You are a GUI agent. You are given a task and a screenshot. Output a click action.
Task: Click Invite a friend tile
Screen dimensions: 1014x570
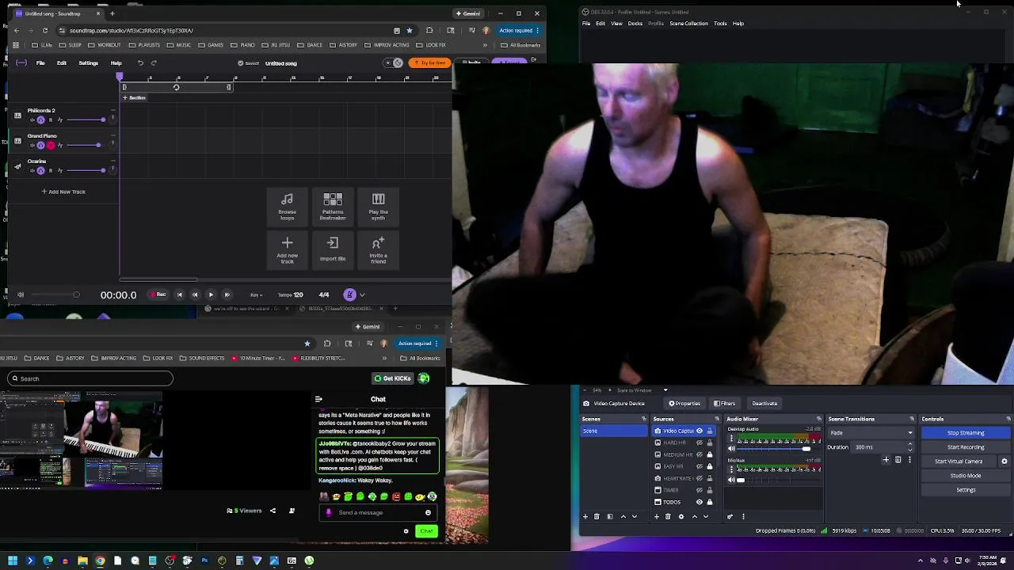click(378, 250)
